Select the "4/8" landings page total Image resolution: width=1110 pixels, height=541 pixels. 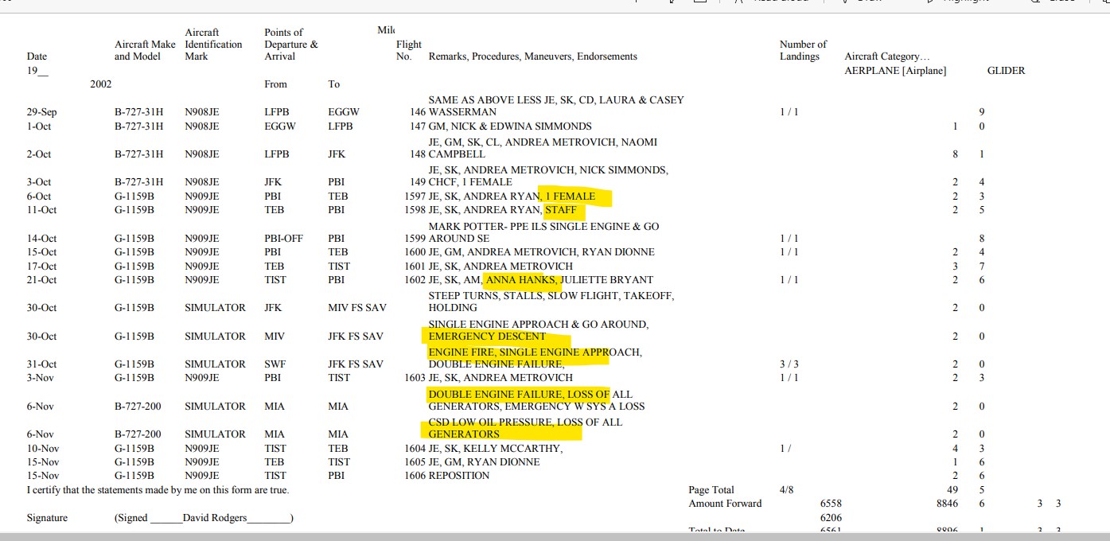[787, 490]
